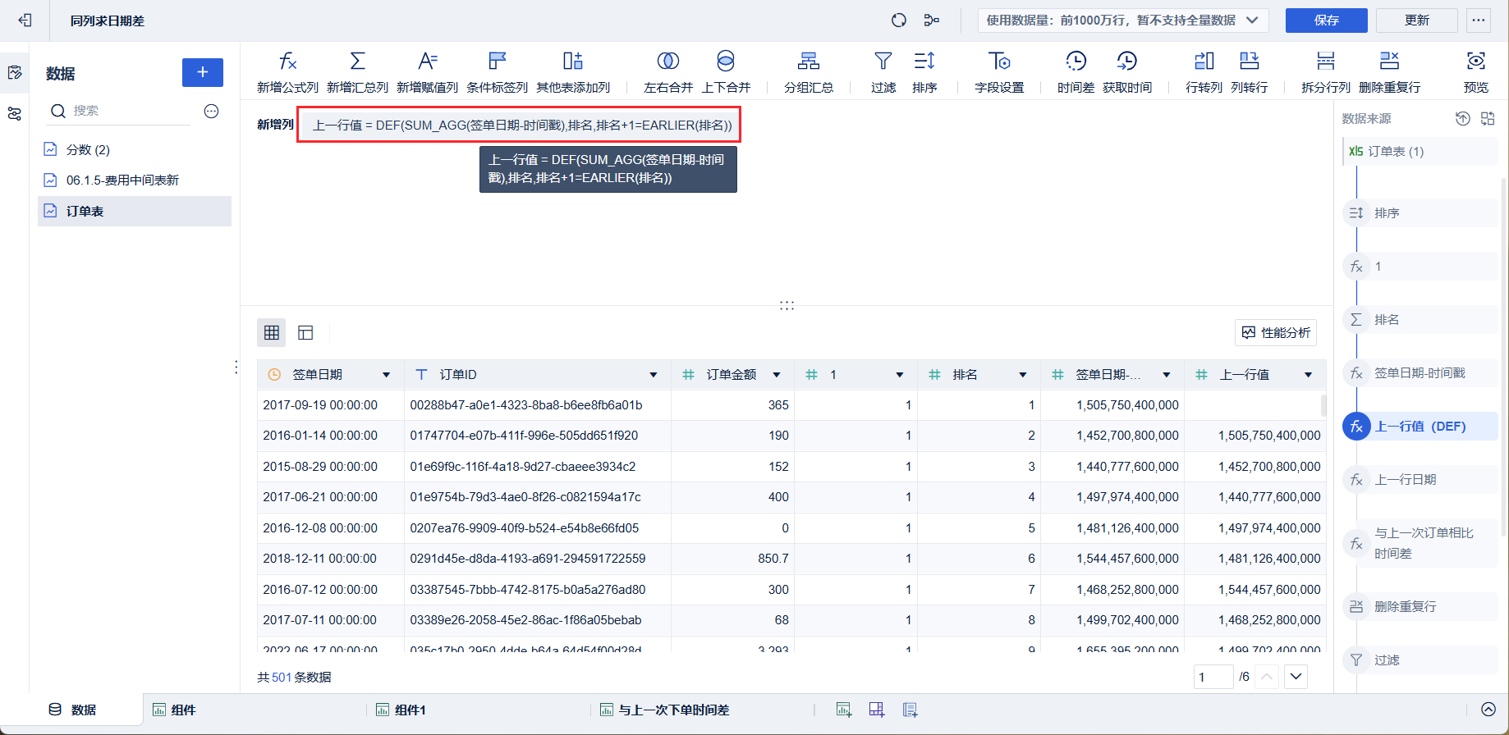Viewport: 1509px width, 735px height.
Task: Open the 字段设置 tool
Action: (999, 72)
